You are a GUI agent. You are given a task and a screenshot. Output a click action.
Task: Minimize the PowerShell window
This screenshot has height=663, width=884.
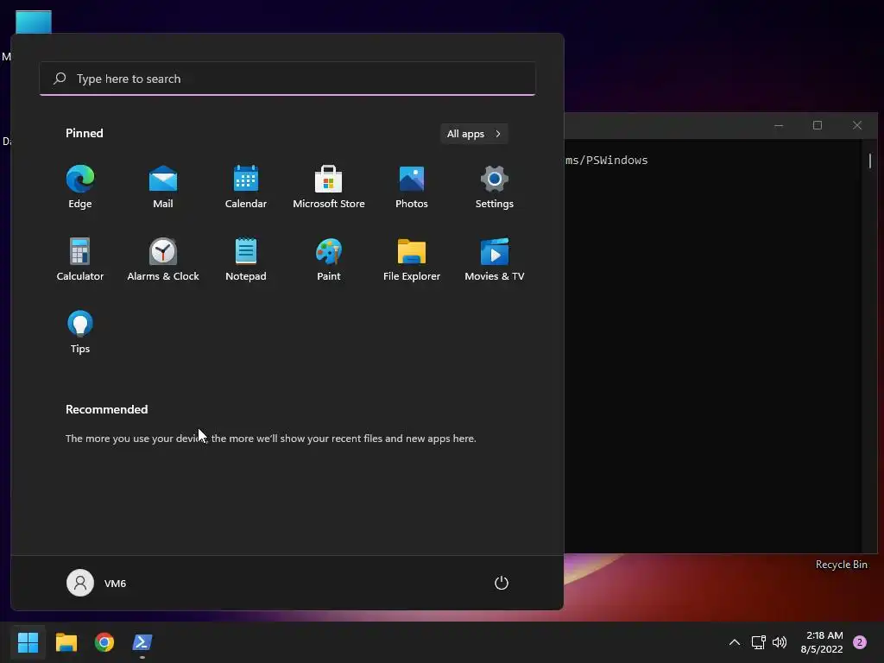[x=779, y=125]
